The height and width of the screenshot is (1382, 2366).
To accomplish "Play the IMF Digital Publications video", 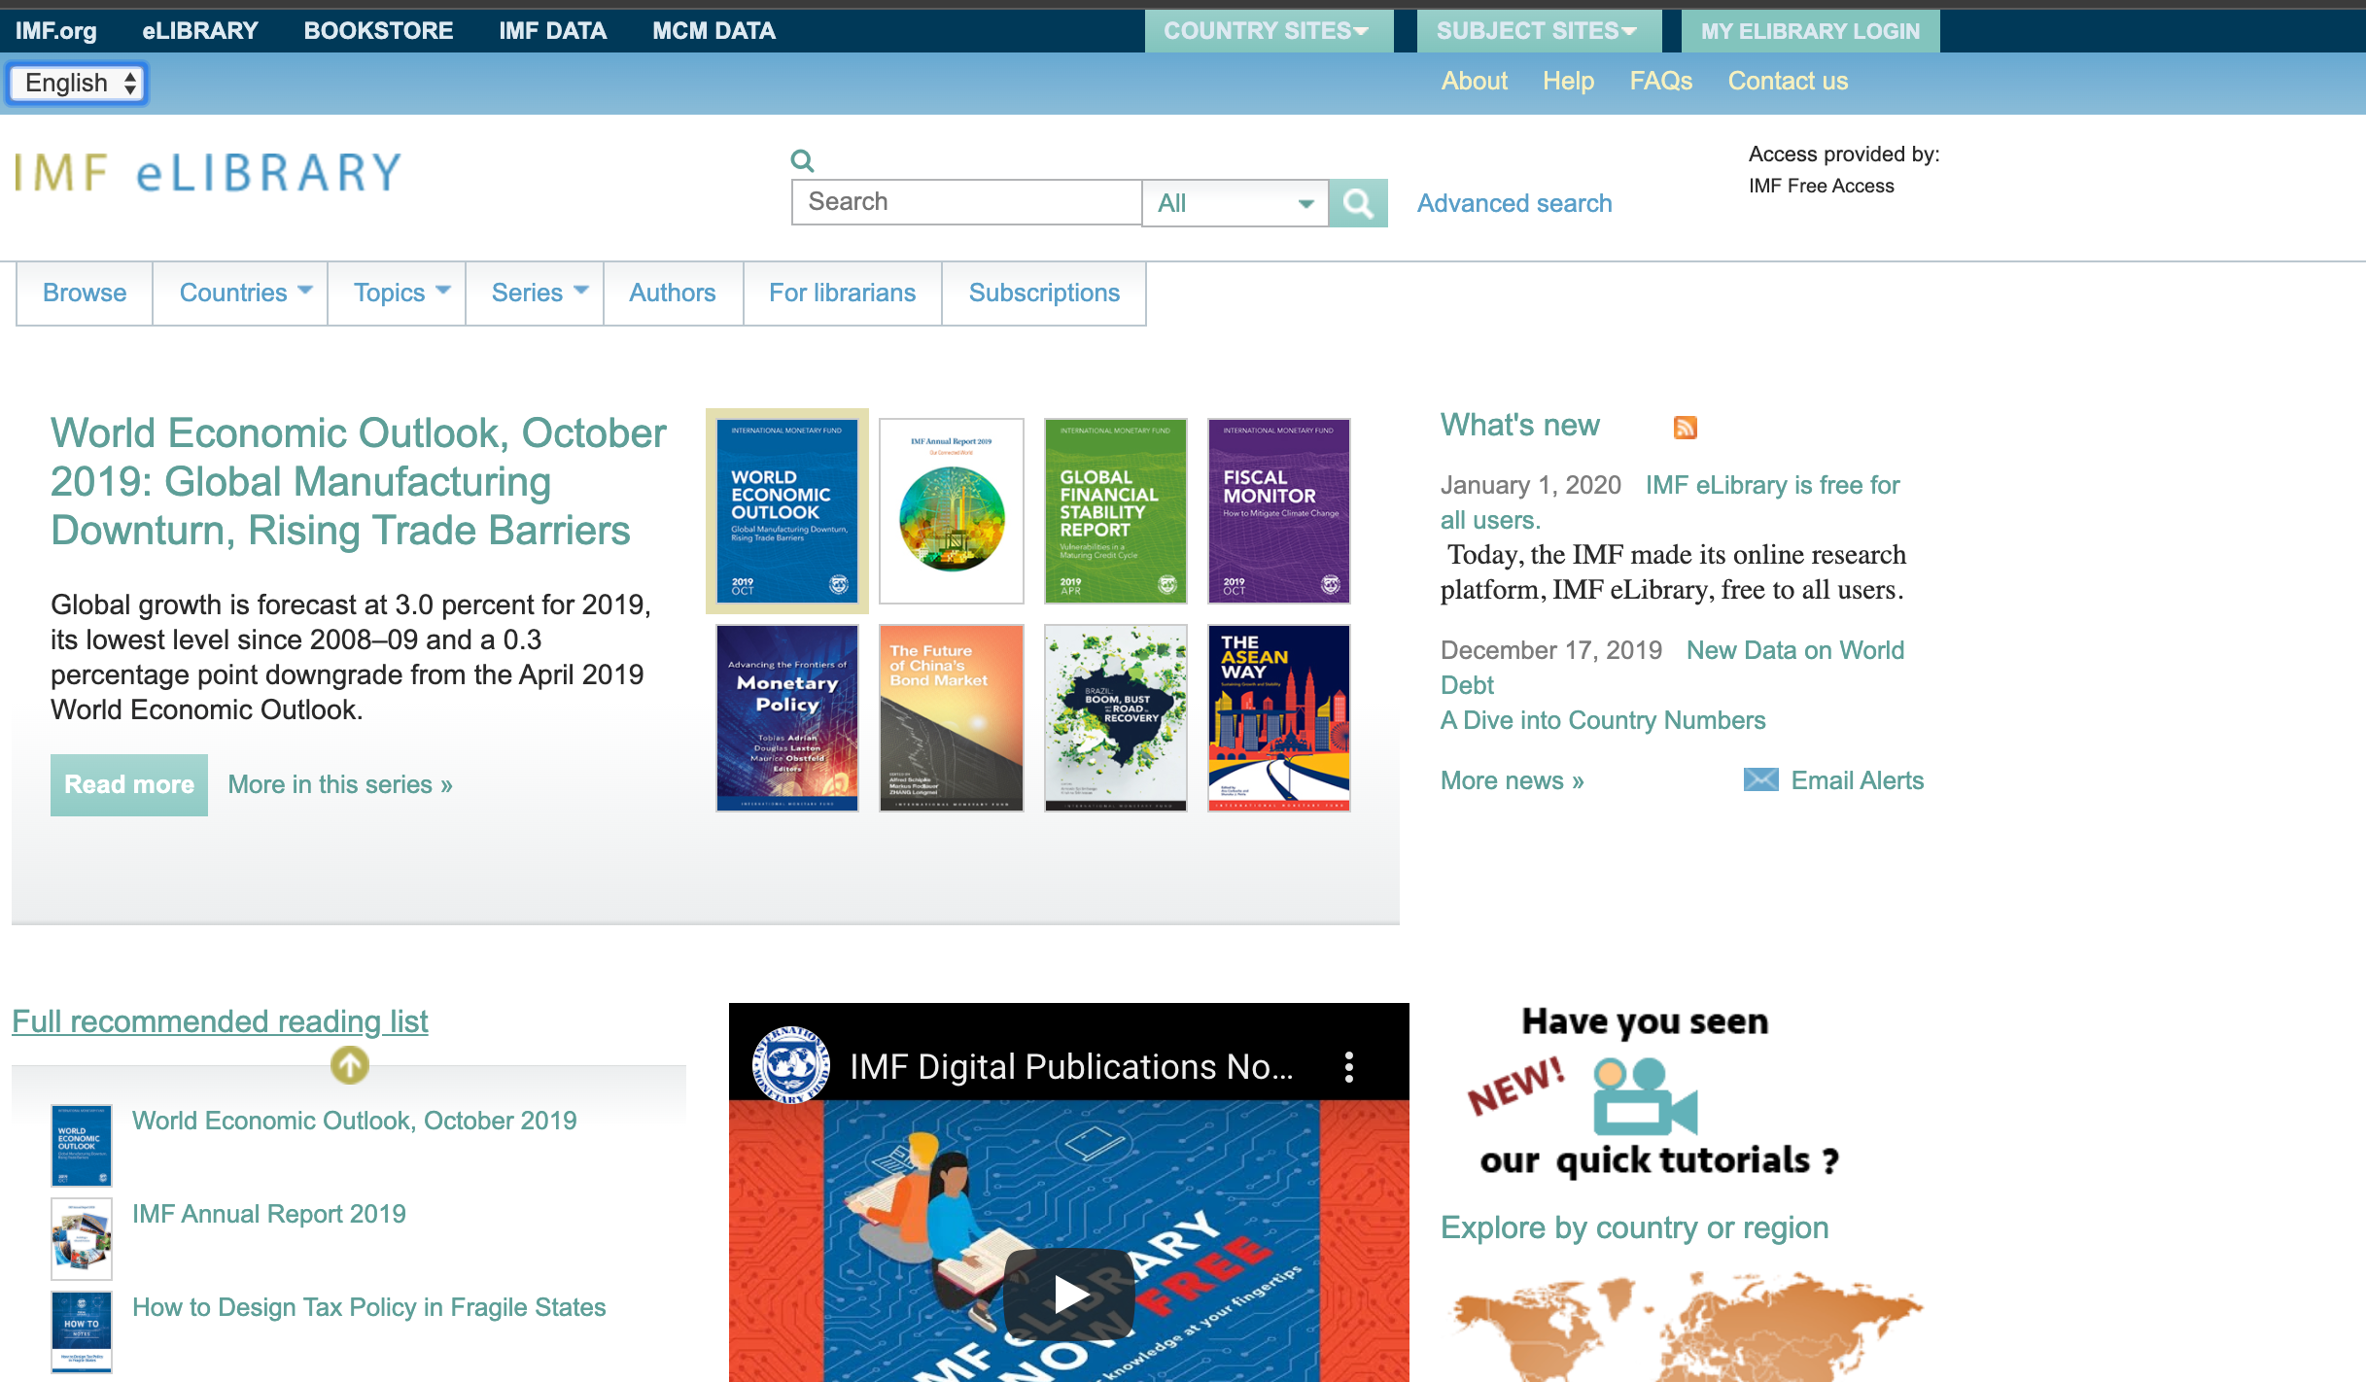I will (x=1069, y=1294).
